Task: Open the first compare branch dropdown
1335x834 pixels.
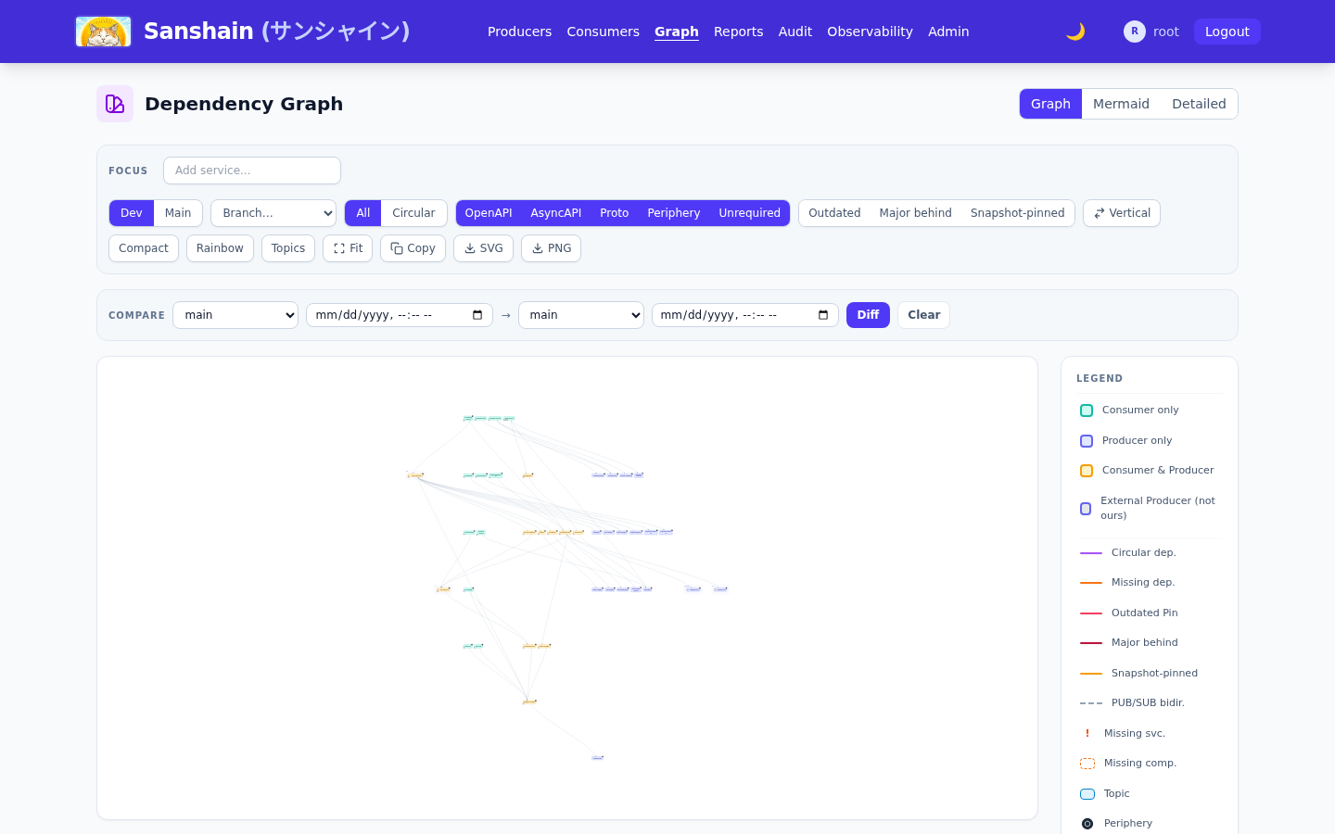Action: pyautogui.click(x=235, y=315)
